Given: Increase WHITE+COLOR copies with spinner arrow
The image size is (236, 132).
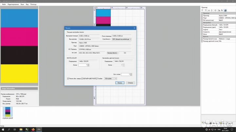Looking at the screenshot, I should pyautogui.click(x=88, y=65).
